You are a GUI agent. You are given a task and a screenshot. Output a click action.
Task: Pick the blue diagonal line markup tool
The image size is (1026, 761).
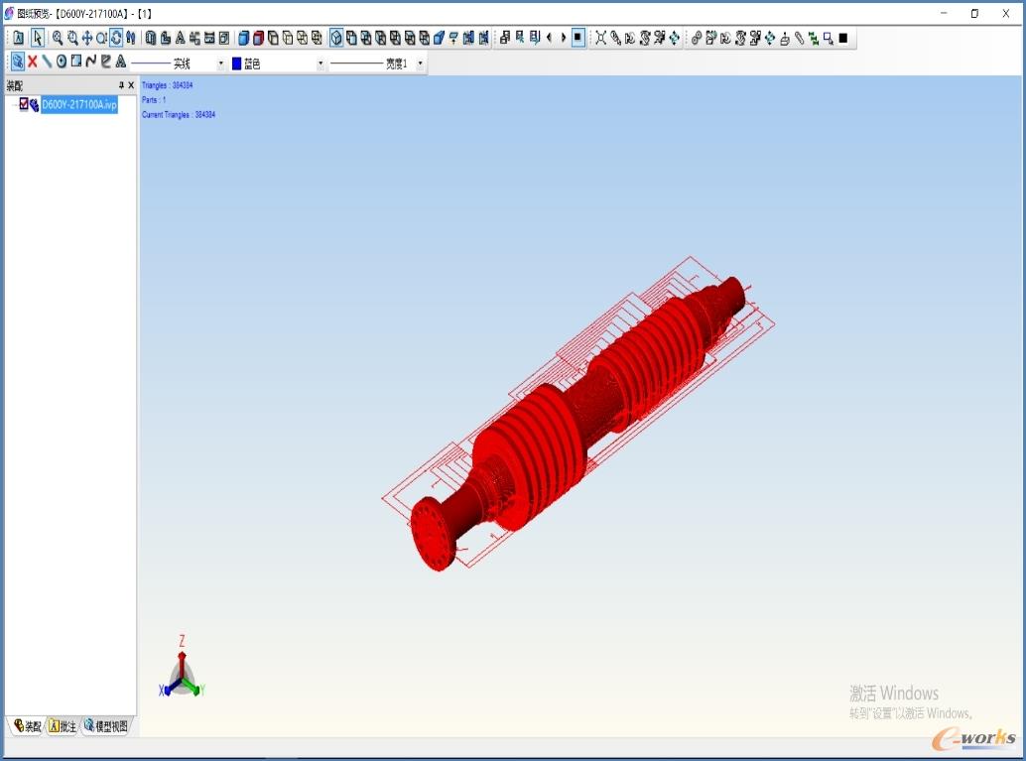point(47,62)
